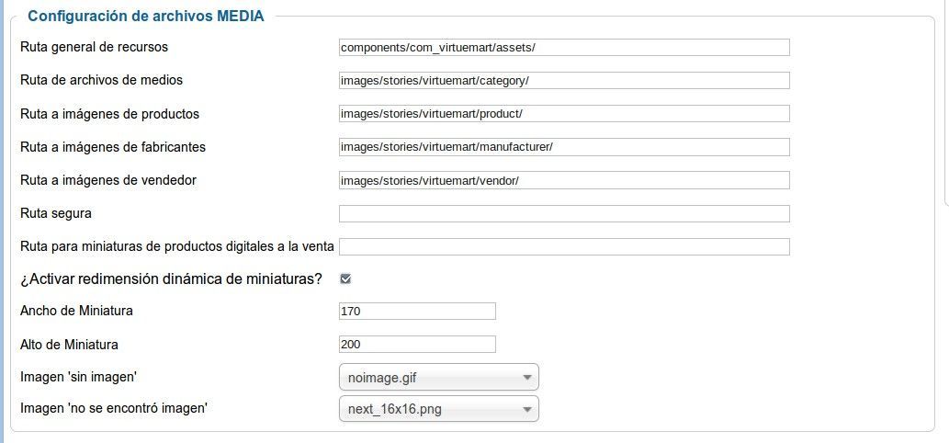Viewport: 949px width, 443px height.
Task: Click the empty Ruta segura field
Action: coord(564,213)
